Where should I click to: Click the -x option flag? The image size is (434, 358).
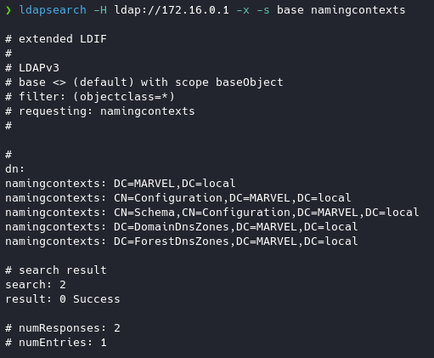click(x=243, y=10)
